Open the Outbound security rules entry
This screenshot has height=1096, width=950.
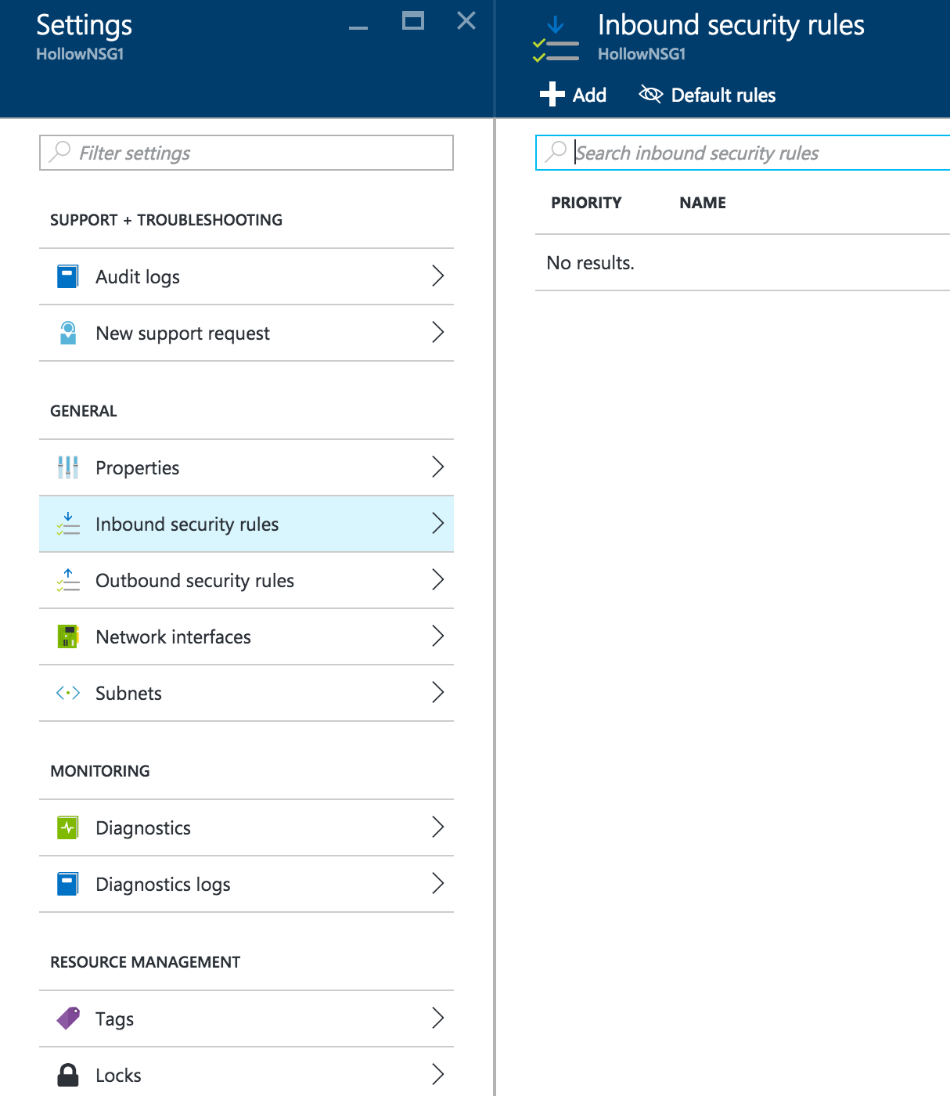(x=195, y=580)
